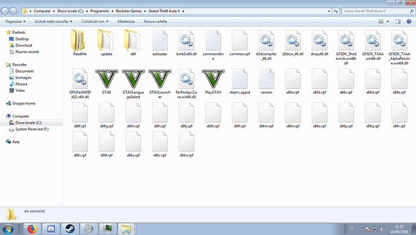Viewport: 416px width, 235px height.
Task: Select the GTAVLauncher executable
Action: pyautogui.click(x=160, y=83)
